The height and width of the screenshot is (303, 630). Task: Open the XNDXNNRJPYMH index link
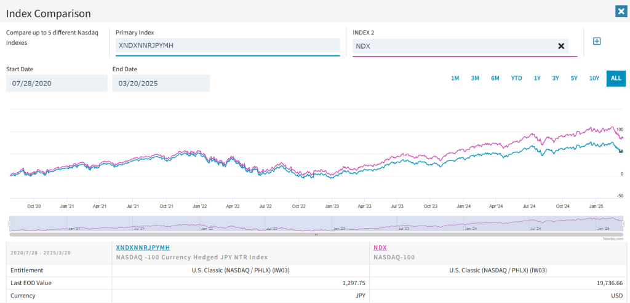click(143, 246)
